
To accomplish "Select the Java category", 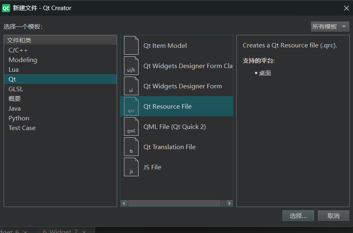I will [x=60, y=108].
